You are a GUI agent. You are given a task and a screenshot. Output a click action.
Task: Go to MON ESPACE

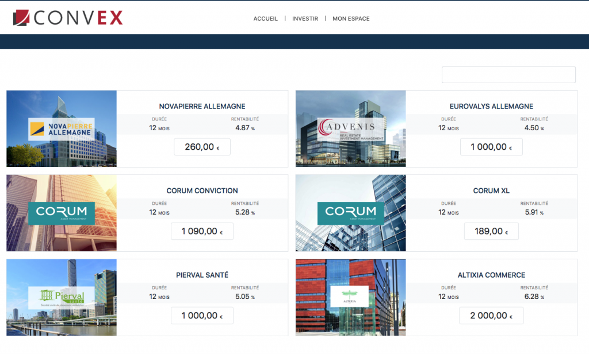point(351,18)
